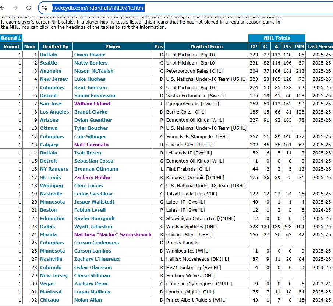Sort by the GP column header
The image size is (333, 306).
[254, 46]
